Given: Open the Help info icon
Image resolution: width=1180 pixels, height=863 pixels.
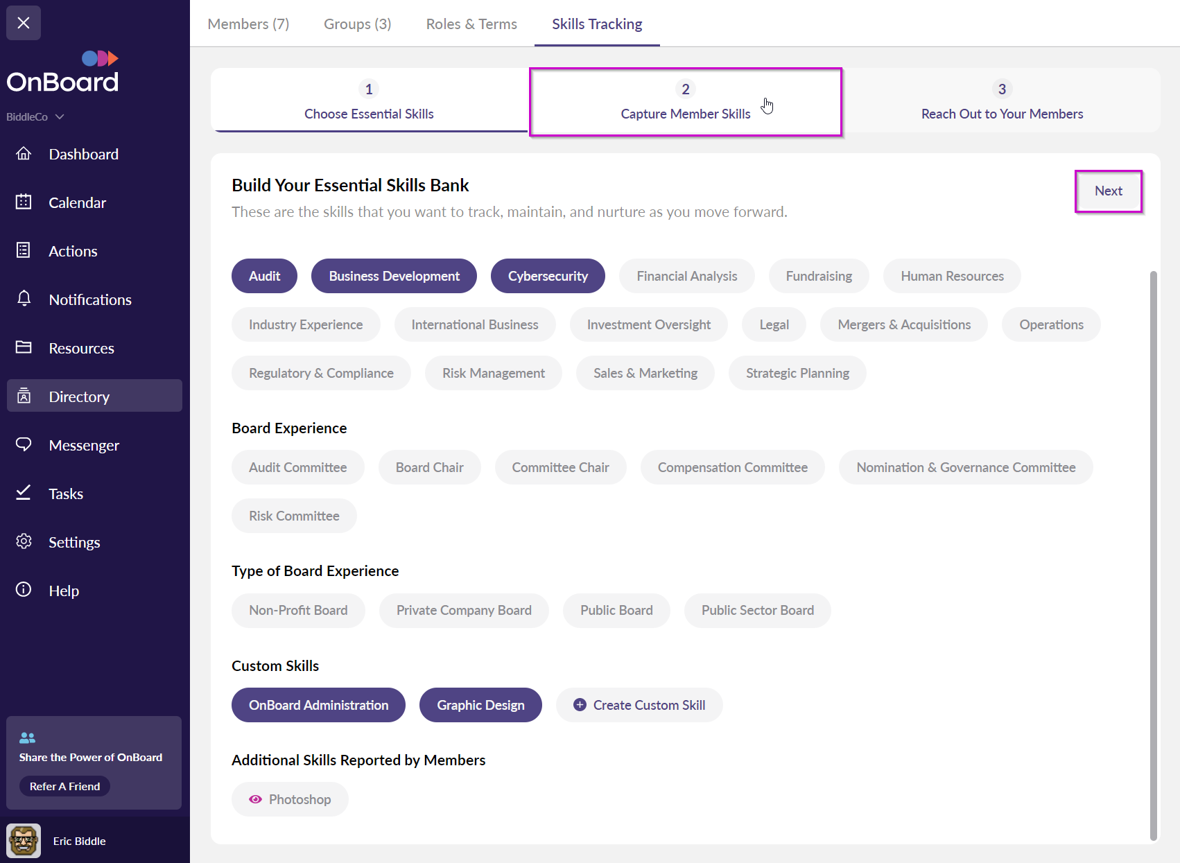Looking at the screenshot, I should pyautogui.click(x=24, y=590).
